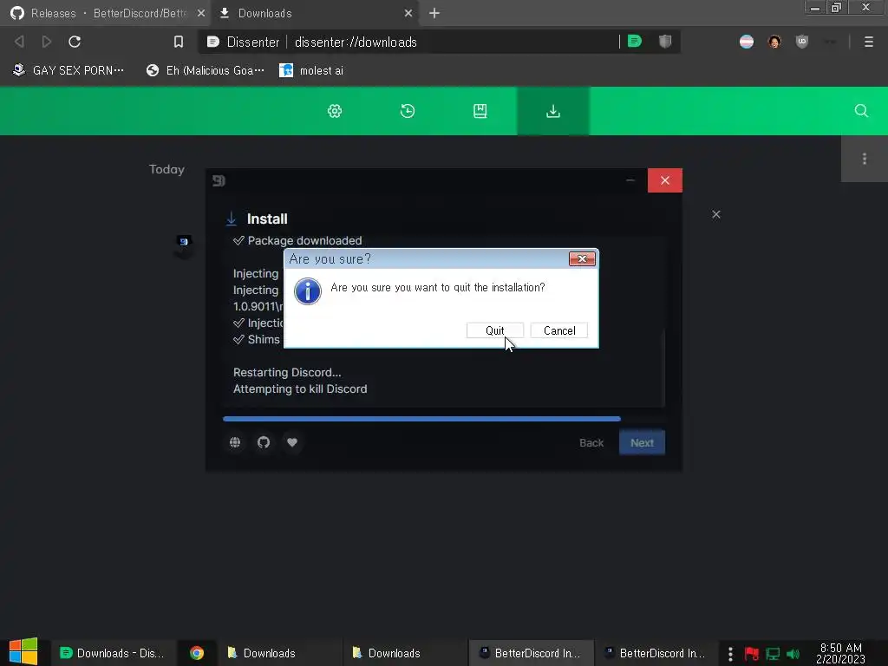888x666 pixels.
Task: Click Next in the BetterDiscord installer
Action: 642,443
